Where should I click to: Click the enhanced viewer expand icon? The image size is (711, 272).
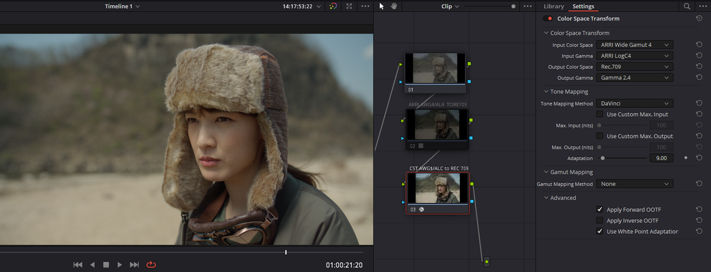[349, 6]
